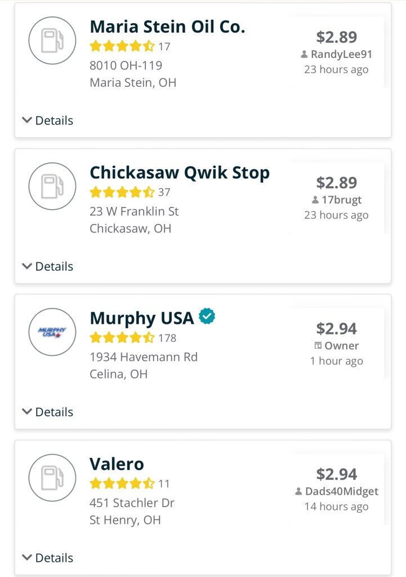This screenshot has height=577, width=406.
Task: Click the Valero star rating
Action: [x=122, y=483]
